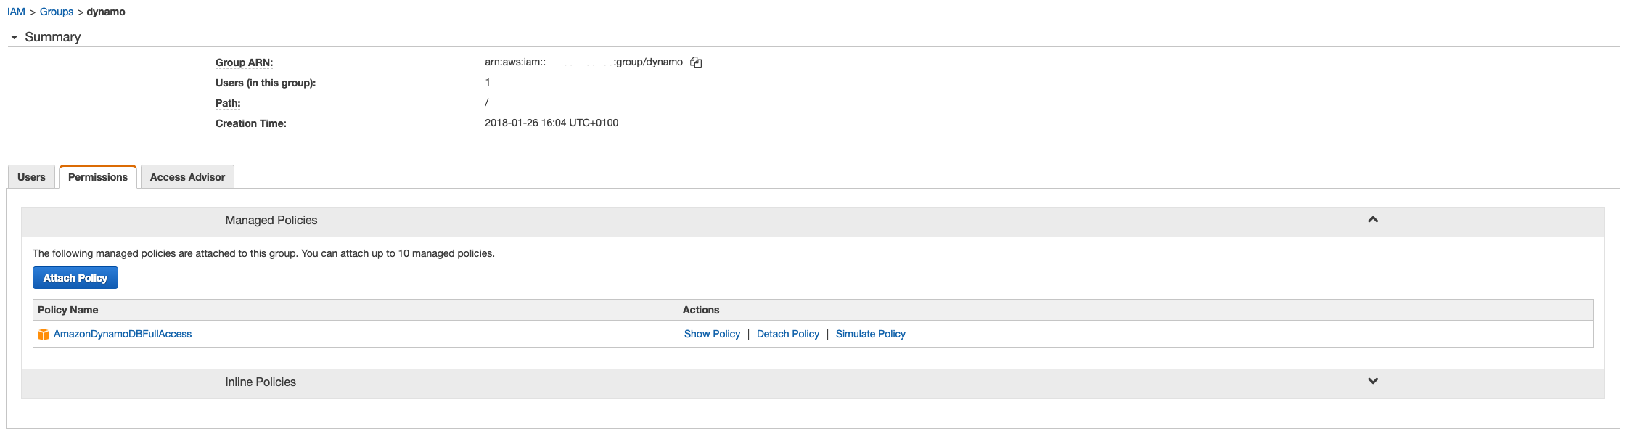This screenshot has width=1632, height=439.
Task: Click the orange cube icon beside AmazonDynamoDBFullAccess
Action: (44, 335)
